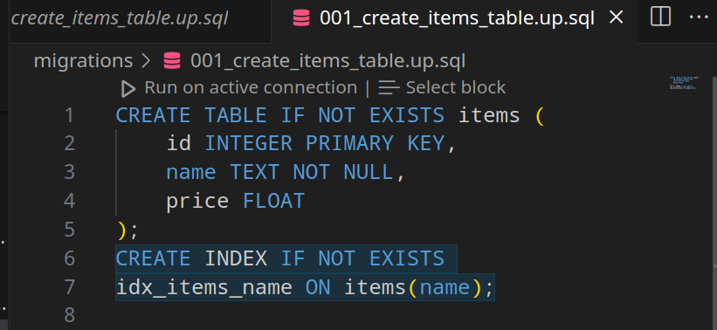
Task: Place cursor on idx_items_name identifier
Action: (x=204, y=288)
